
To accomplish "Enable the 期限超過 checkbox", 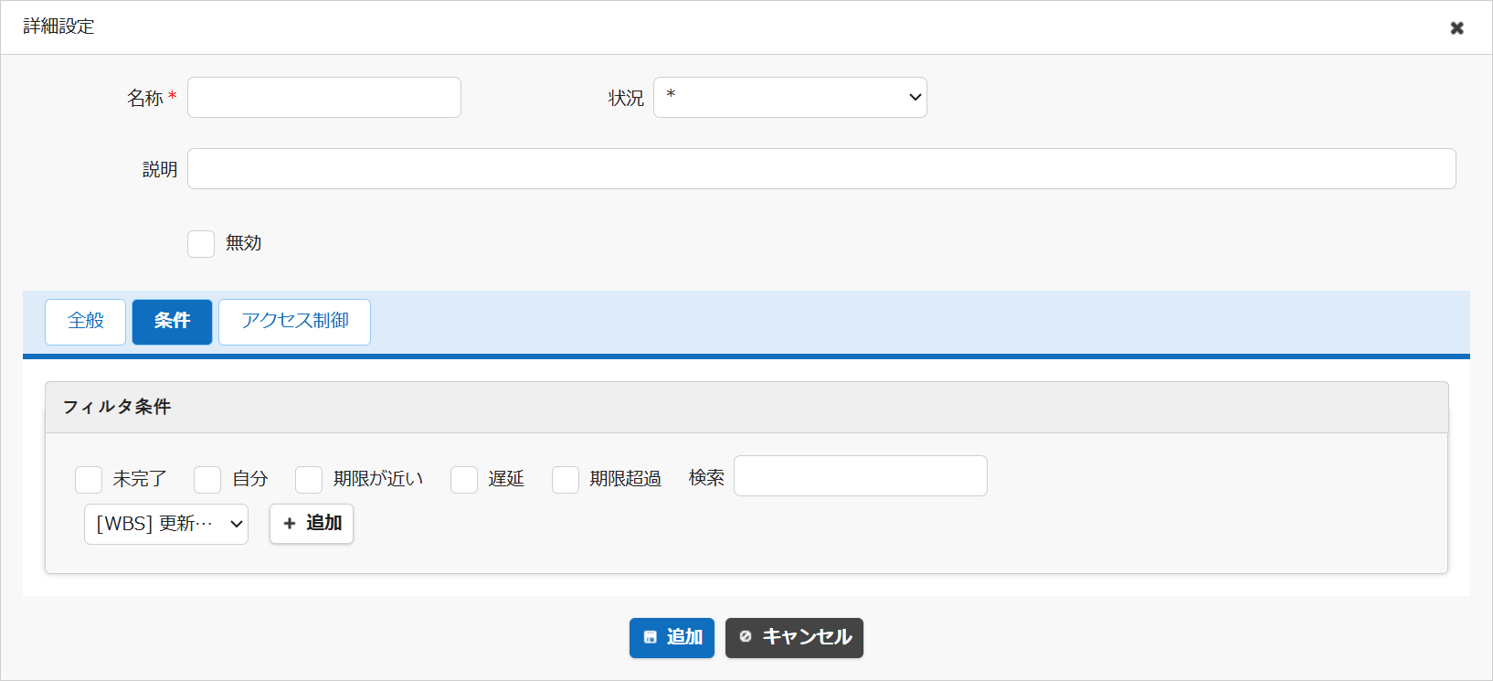I will [566, 480].
